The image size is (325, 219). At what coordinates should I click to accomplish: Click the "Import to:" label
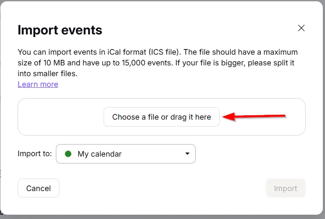pos(35,154)
